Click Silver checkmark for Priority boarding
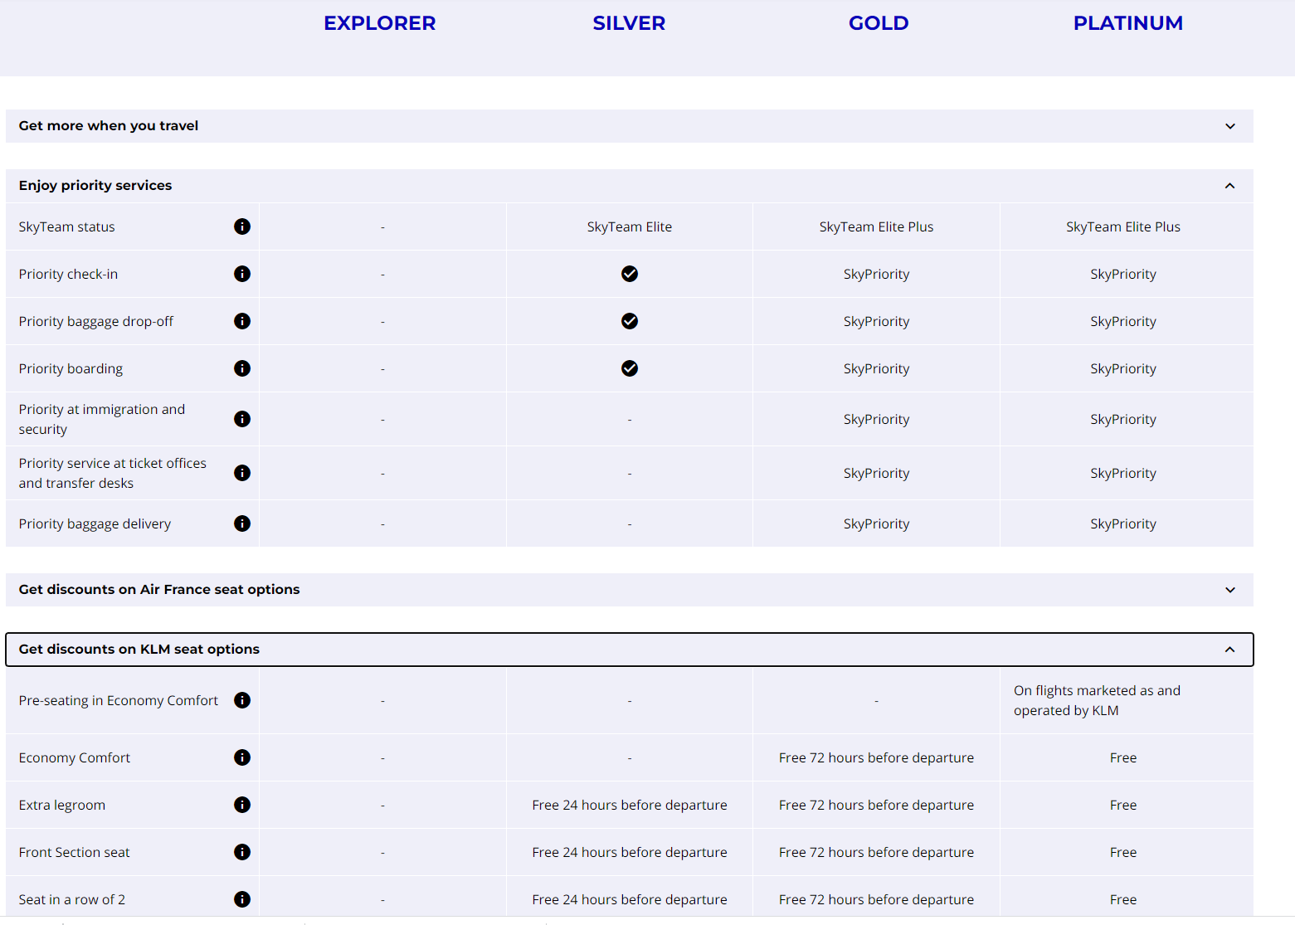The height and width of the screenshot is (925, 1295). pyautogui.click(x=630, y=368)
